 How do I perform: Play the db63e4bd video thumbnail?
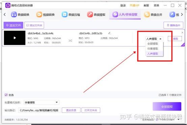point(15,38)
